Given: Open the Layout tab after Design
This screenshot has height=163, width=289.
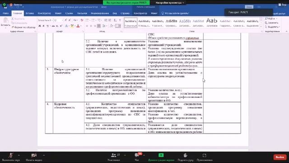Looking at the screenshot, I should 58,13.
